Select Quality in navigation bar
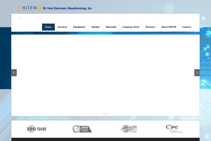Screen dimensions: 211x141 click(x=95, y=27)
